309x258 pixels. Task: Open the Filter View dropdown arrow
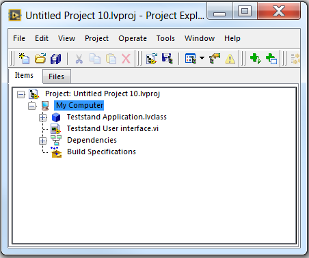click(202, 58)
